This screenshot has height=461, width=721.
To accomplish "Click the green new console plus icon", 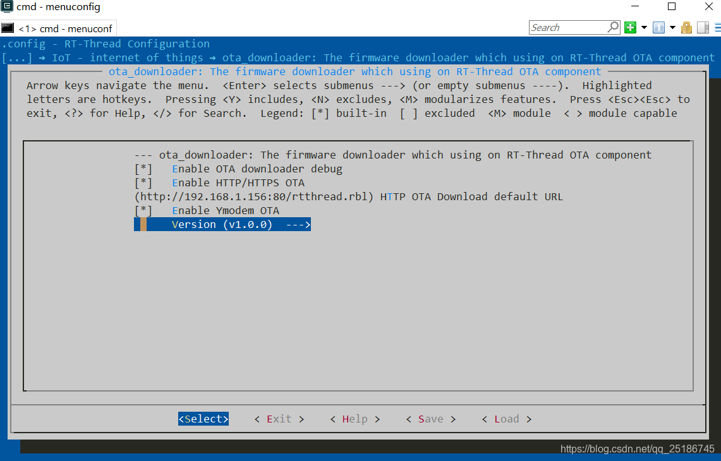I will [631, 28].
